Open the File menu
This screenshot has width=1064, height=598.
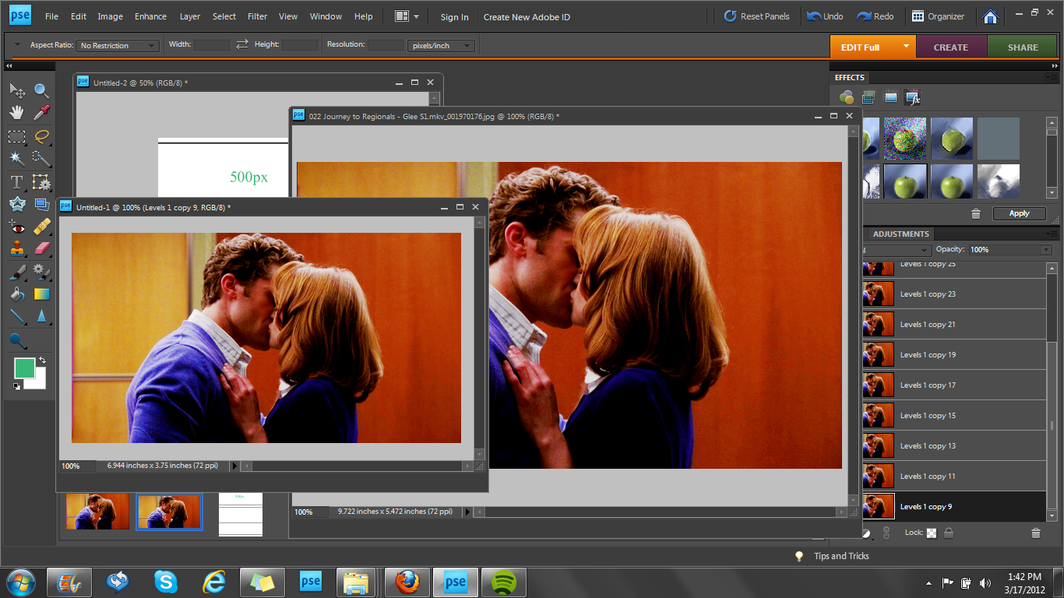[51, 16]
